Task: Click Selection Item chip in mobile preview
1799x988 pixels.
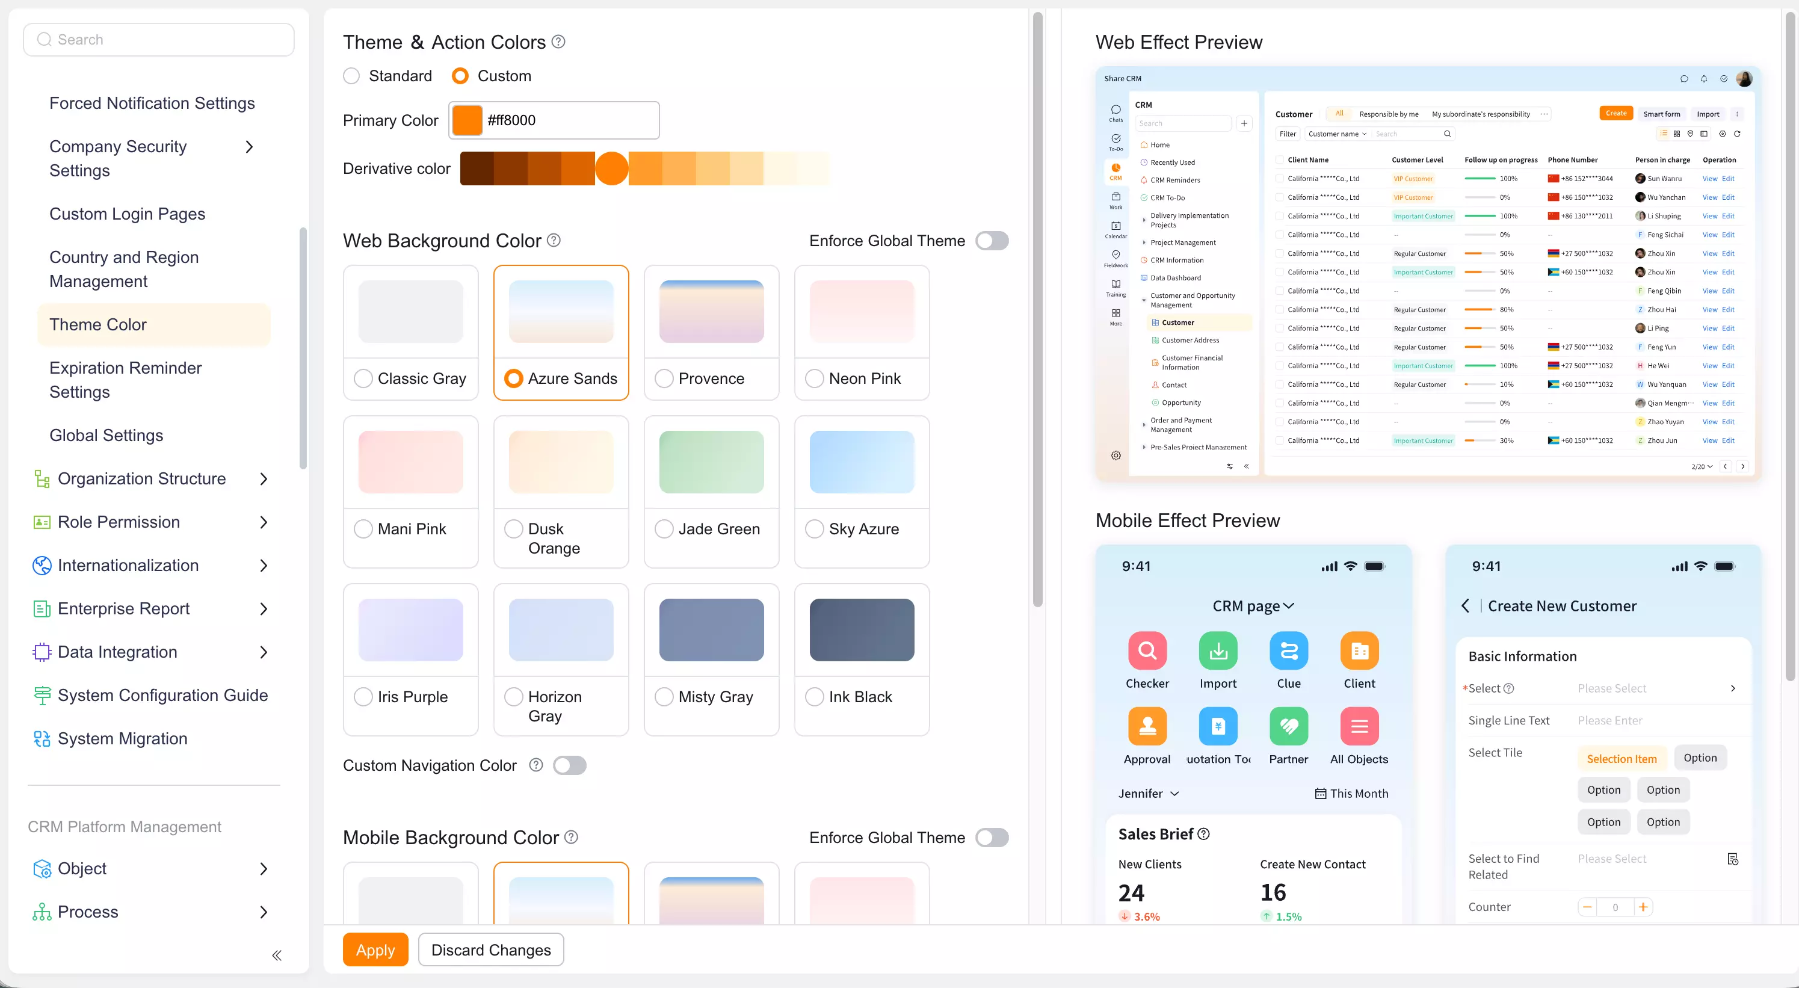Action: (1622, 758)
